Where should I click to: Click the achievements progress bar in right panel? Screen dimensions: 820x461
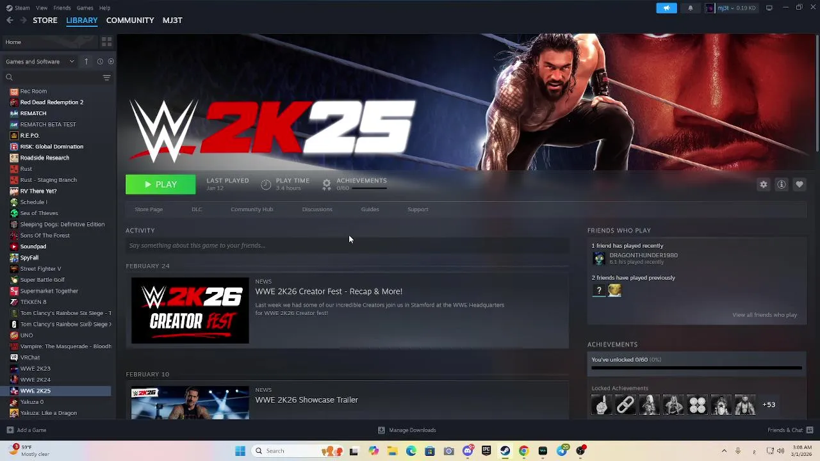(x=696, y=368)
